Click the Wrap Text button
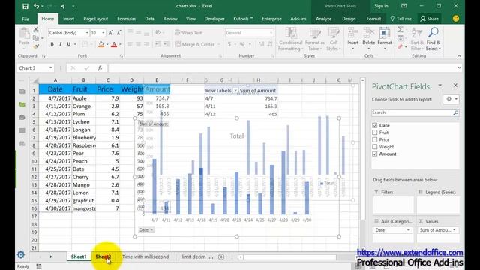Viewport: 480px width, 270px height. pos(188,33)
